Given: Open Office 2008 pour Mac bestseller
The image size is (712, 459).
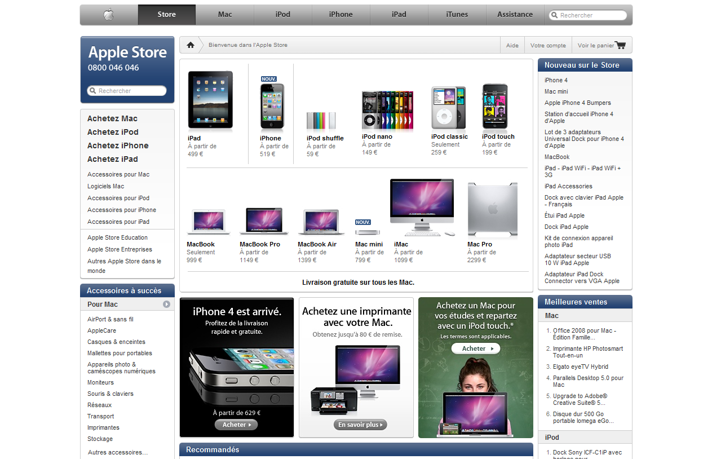Looking at the screenshot, I should pyautogui.click(x=585, y=334).
